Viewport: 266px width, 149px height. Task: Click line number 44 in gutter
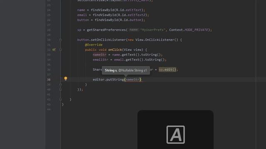[49, 109]
